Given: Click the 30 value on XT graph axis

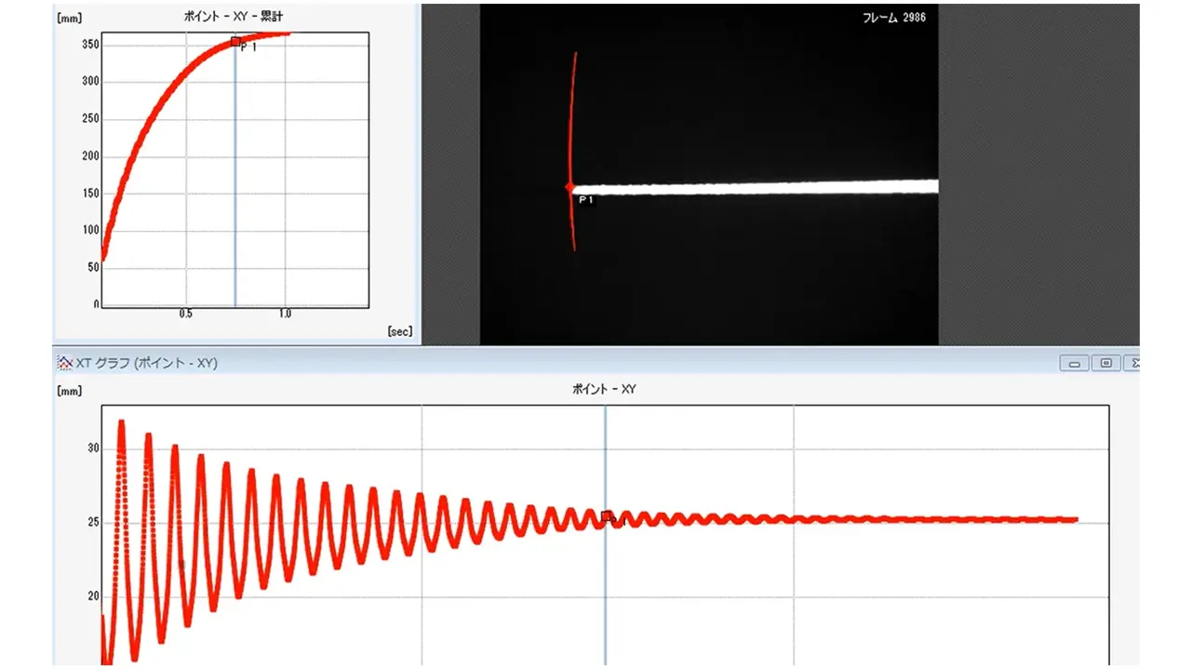Looking at the screenshot, I should (93, 449).
